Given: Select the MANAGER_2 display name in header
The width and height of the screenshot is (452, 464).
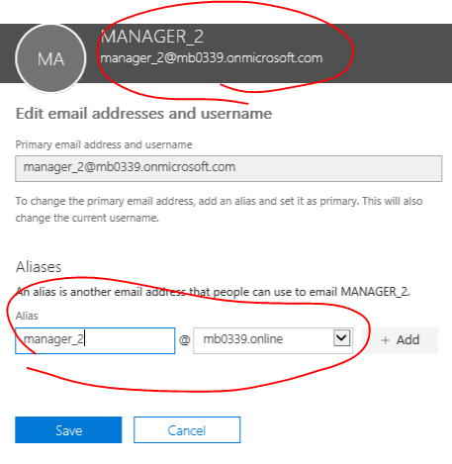Looking at the screenshot, I should [152, 37].
